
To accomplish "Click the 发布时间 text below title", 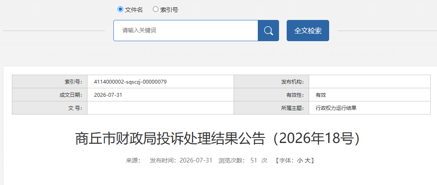I will (x=181, y=160).
